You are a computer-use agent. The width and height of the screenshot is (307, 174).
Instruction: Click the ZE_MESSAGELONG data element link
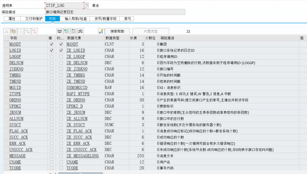pos(83,156)
